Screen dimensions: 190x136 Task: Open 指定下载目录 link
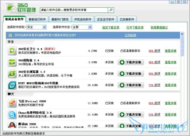point(111,28)
